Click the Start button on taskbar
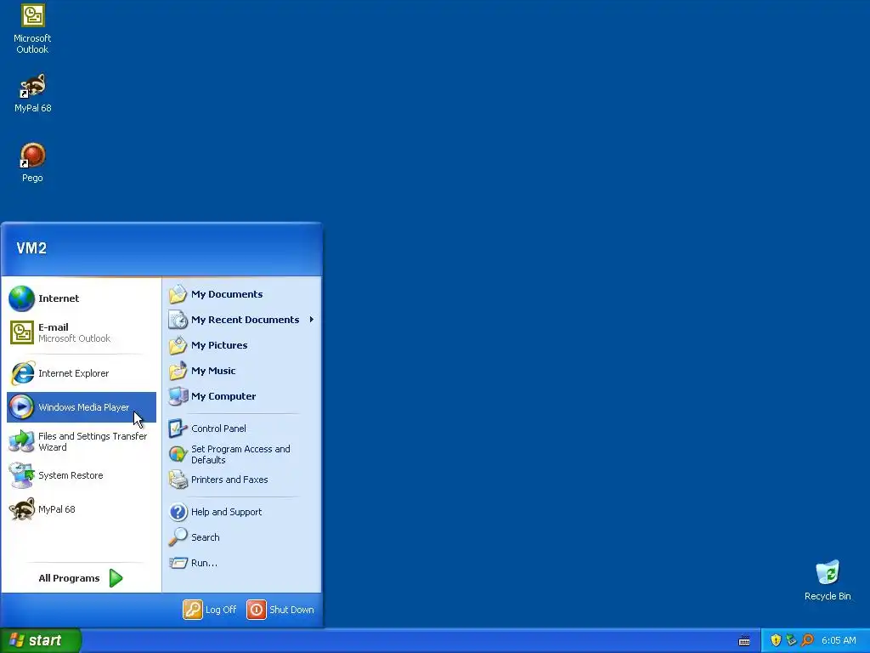The height and width of the screenshot is (653, 870). point(41,640)
